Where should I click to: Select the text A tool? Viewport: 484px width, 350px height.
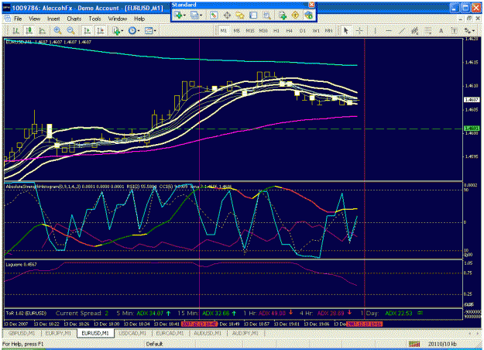[x=441, y=30]
